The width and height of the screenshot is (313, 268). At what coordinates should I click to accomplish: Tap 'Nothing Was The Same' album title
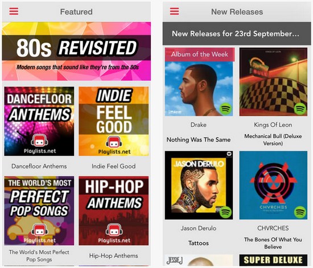[199, 139]
